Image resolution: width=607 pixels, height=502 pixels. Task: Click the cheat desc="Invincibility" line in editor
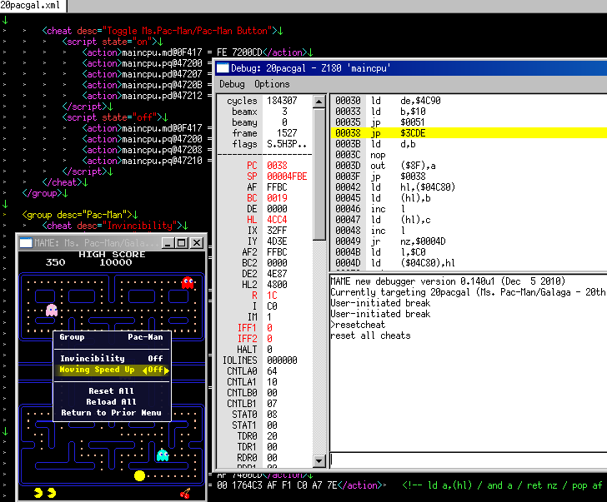click(115, 226)
